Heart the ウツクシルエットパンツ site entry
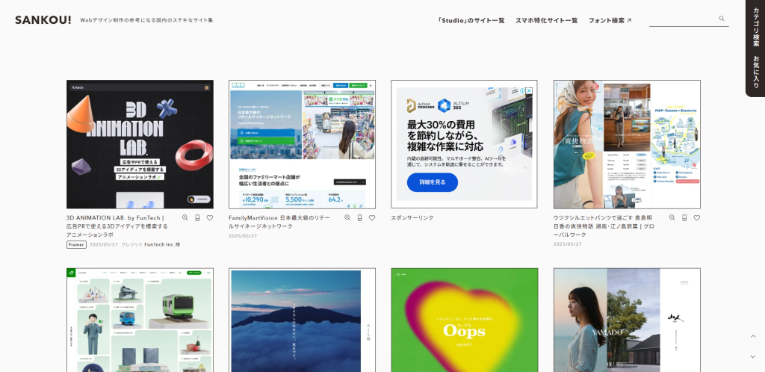Screen dimensions: 765x372 coord(697,218)
